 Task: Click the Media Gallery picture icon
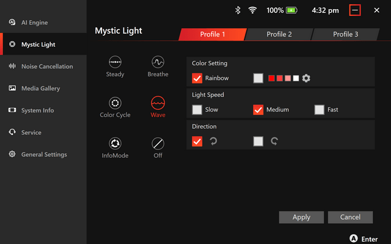click(x=12, y=88)
